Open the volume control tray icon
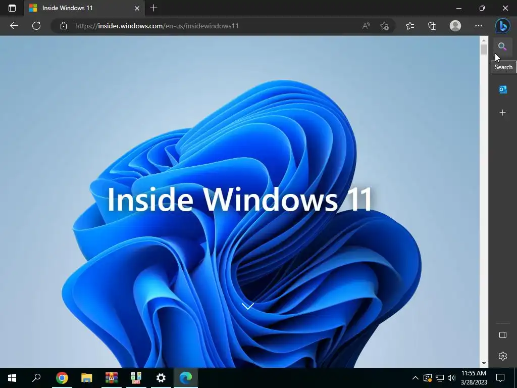The width and height of the screenshot is (517, 388). [x=451, y=378]
